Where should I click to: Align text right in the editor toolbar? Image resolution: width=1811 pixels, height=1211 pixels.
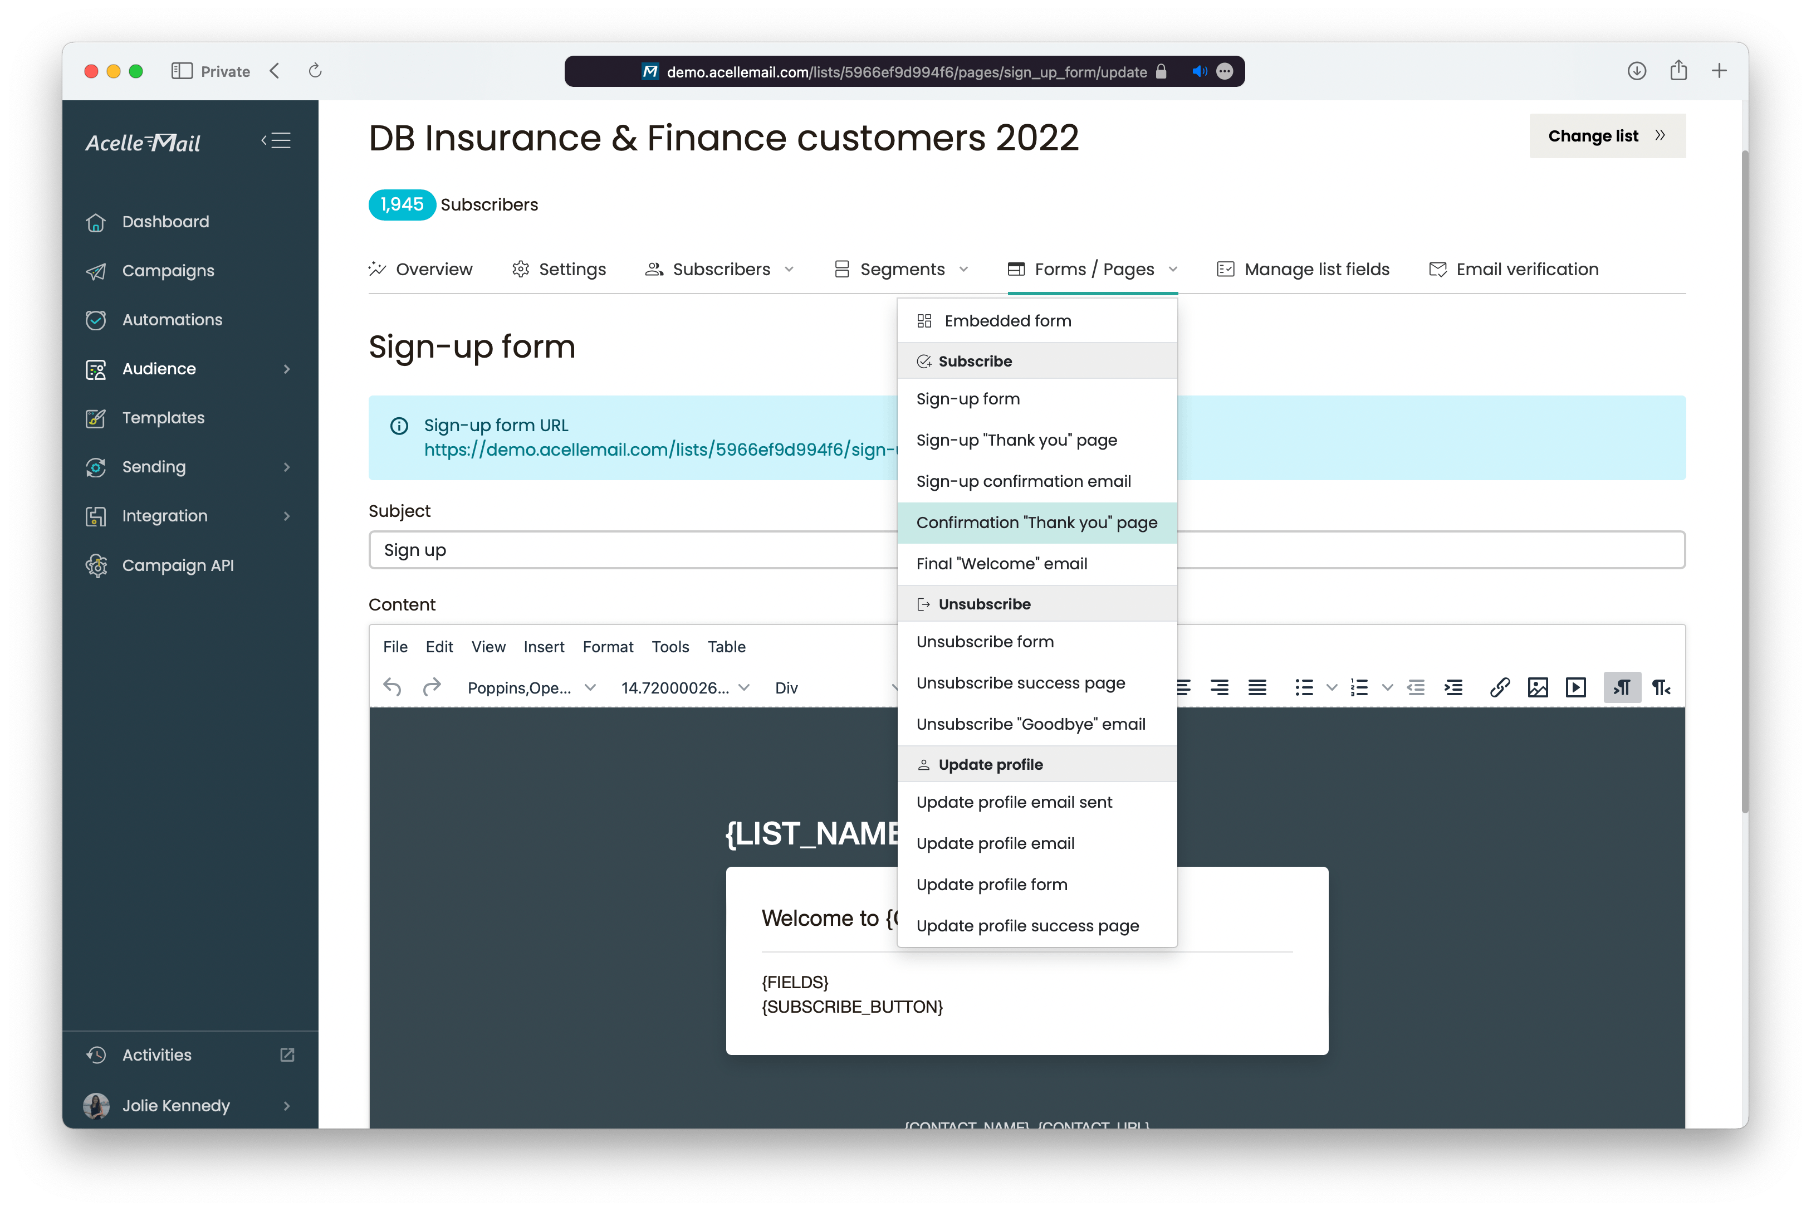[x=1220, y=687]
